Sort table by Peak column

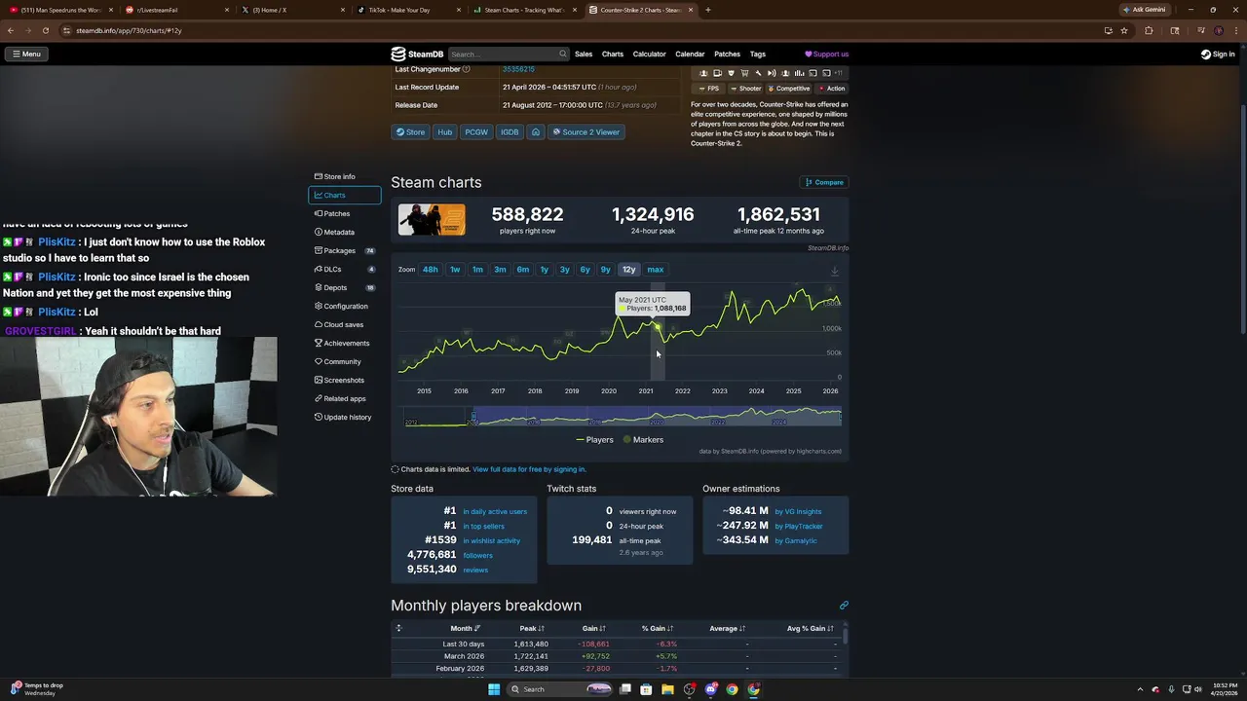coord(532,629)
